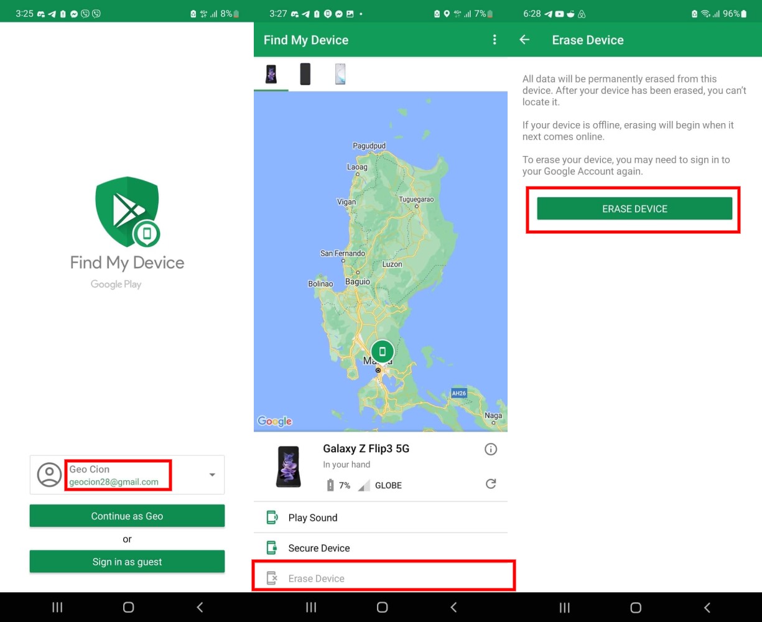762x622 pixels.
Task: Tap the Galaxy Z Flip3 thumbnail image
Action: pyautogui.click(x=289, y=466)
